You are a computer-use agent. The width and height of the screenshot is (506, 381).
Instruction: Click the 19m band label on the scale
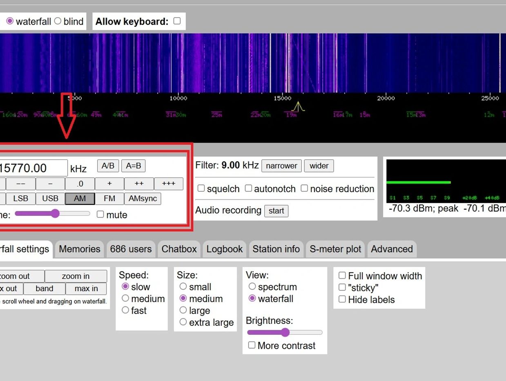[291, 115]
